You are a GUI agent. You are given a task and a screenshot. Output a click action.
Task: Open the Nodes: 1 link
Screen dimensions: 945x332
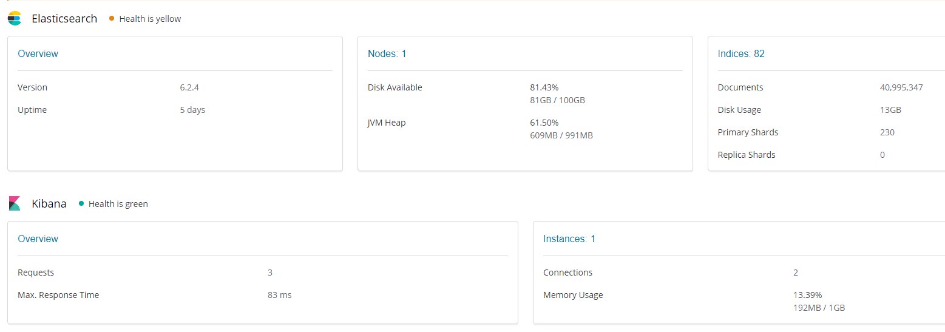click(x=387, y=53)
